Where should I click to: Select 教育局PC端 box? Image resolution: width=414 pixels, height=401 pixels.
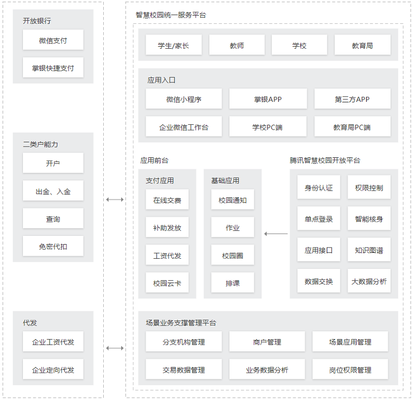353,127
